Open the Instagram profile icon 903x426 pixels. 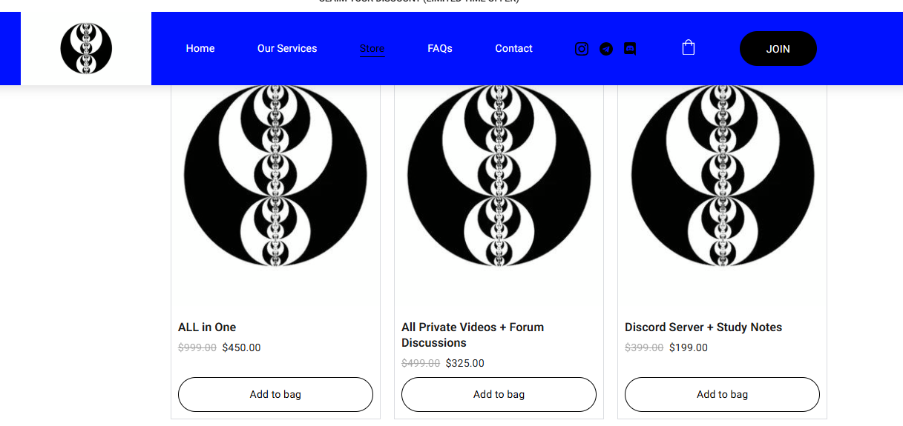[582, 49]
